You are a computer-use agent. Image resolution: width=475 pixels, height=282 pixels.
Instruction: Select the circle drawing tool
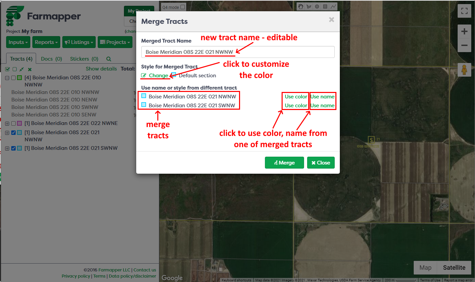pyautogui.click(x=317, y=6)
